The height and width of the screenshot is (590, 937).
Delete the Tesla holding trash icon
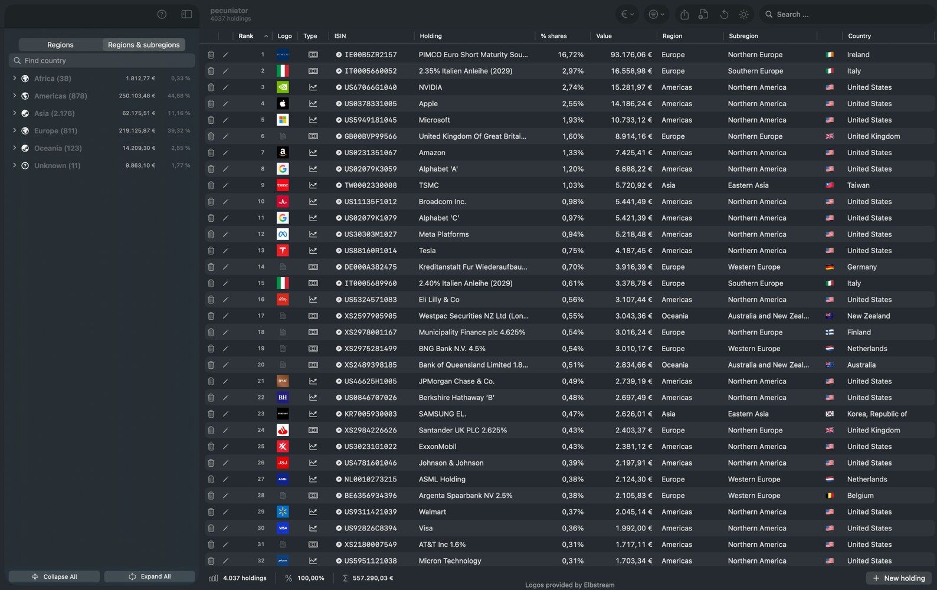coord(211,250)
